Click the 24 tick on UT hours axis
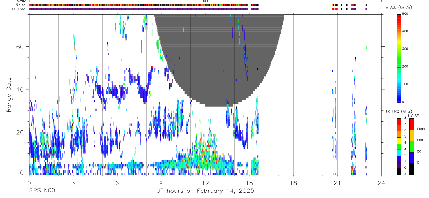Image resolution: width=429 pixels, height=198 pixels. click(381, 182)
